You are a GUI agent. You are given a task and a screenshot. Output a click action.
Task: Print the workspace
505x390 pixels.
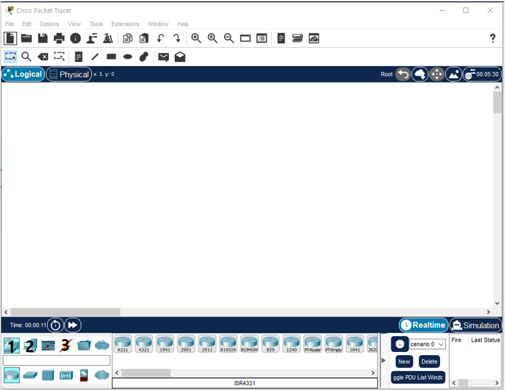pos(59,39)
